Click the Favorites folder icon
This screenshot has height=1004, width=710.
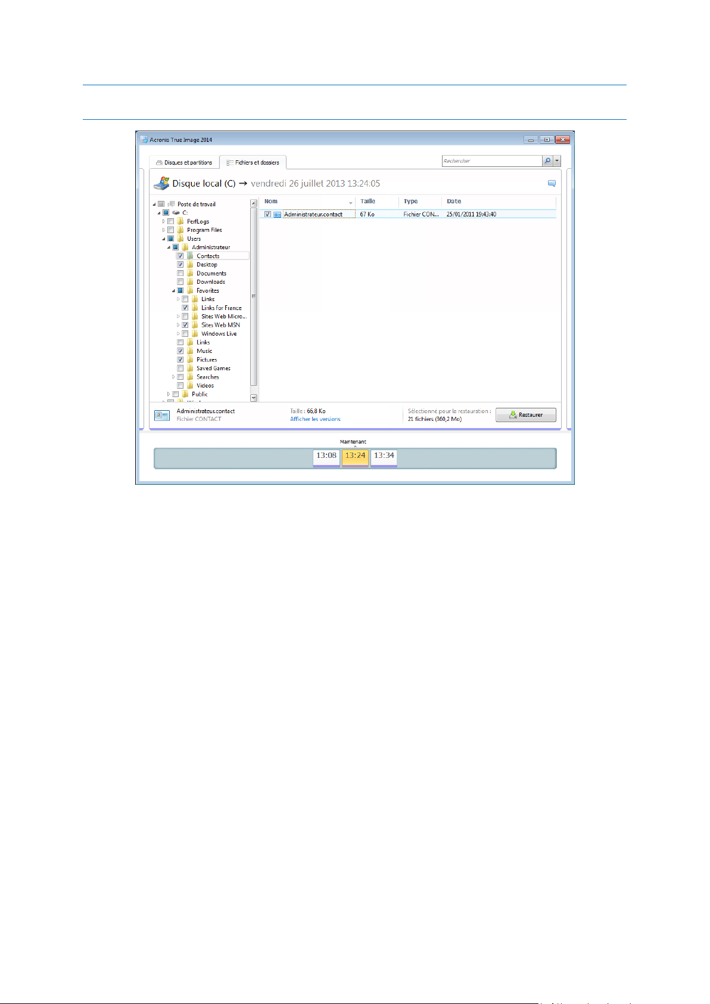click(x=190, y=290)
